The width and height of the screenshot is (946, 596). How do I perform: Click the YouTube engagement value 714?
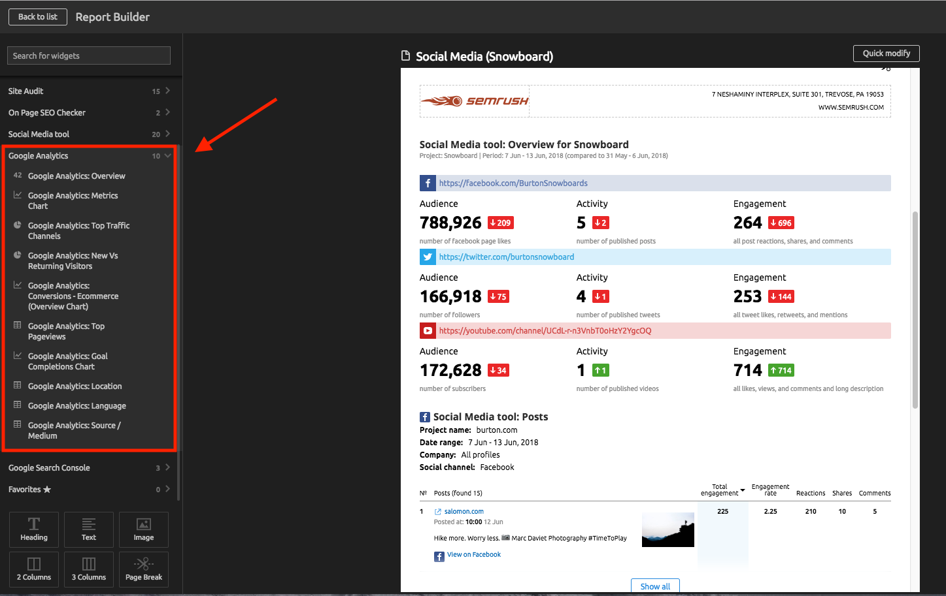[x=748, y=371]
